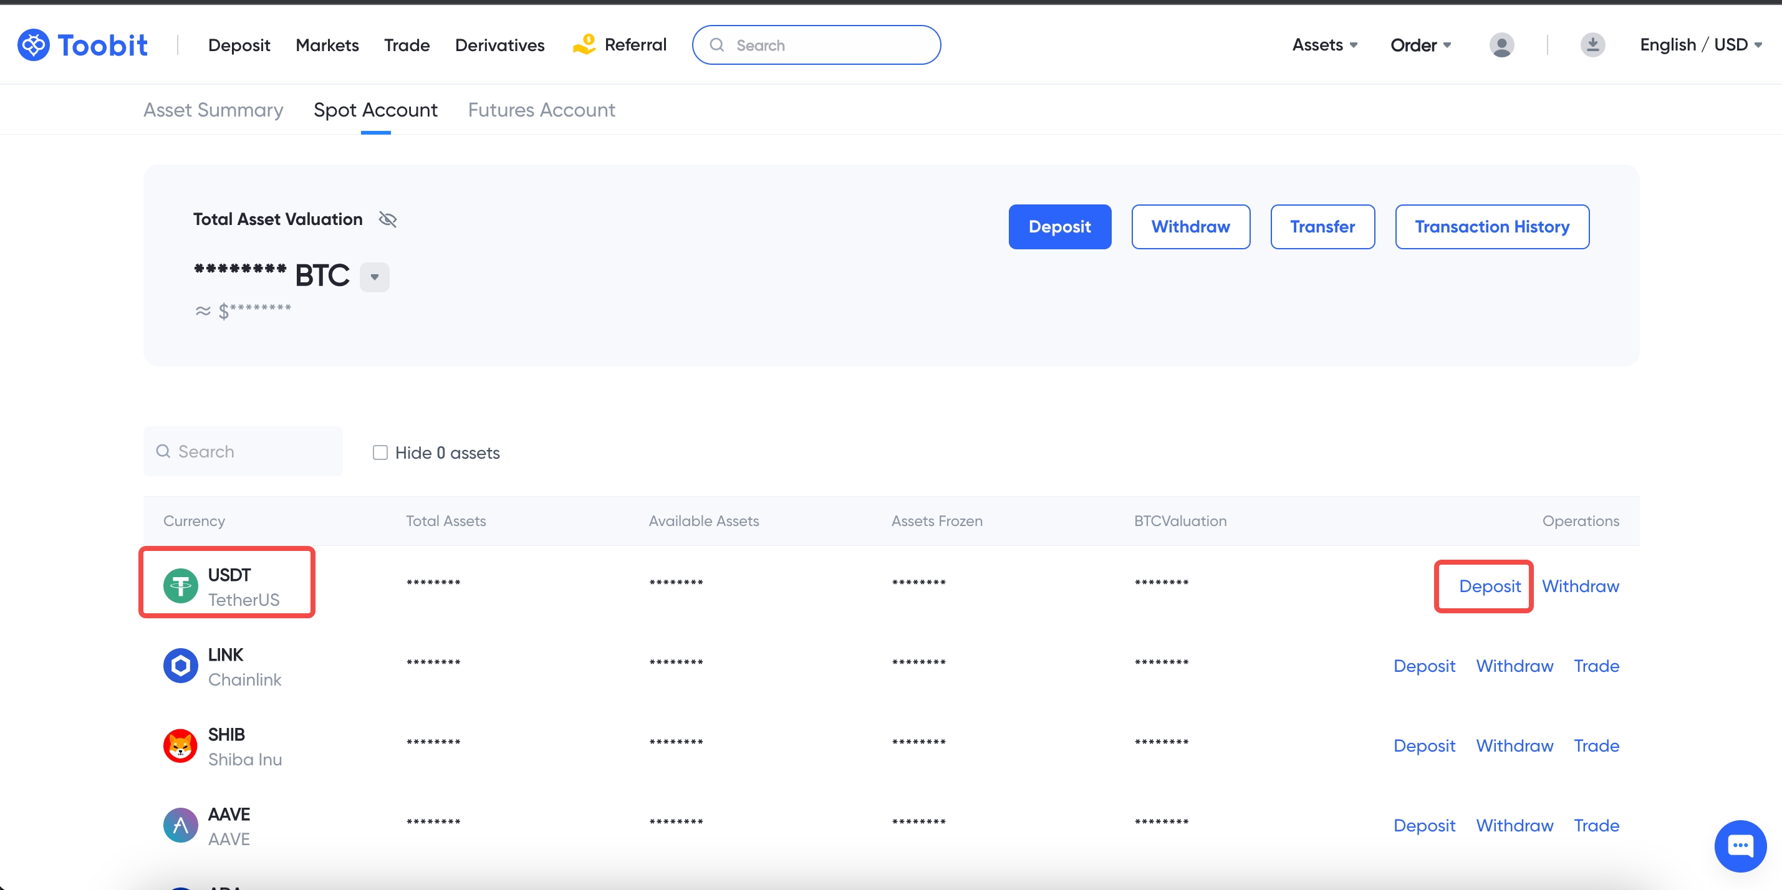
Task: Click the SHIB Shiba Inu coin icon
Action: click(181, 745)
